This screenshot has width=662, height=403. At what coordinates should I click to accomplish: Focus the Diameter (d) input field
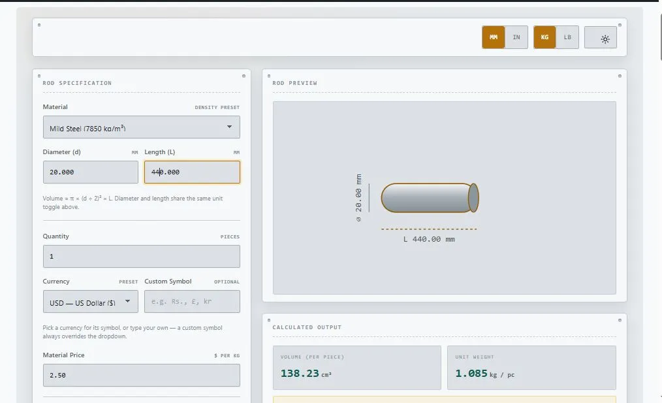point(90,172)
